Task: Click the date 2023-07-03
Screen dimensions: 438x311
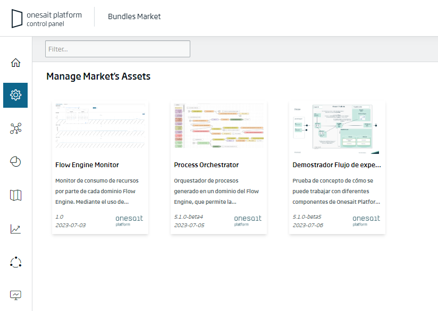Action: 71,225
